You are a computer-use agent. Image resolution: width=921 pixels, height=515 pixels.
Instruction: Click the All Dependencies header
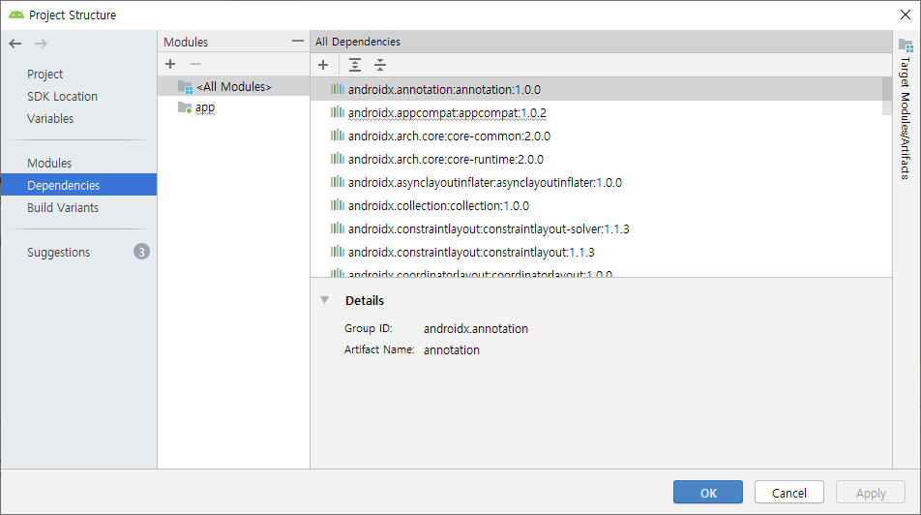[358, 42]
